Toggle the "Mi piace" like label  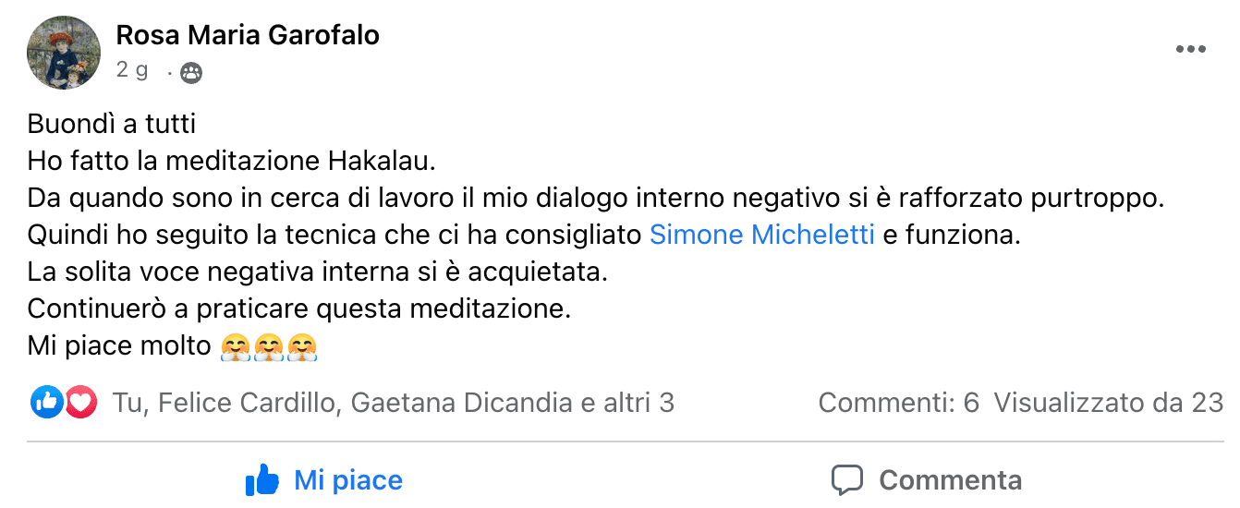[348, 480]
